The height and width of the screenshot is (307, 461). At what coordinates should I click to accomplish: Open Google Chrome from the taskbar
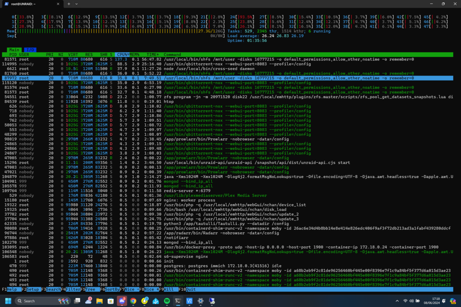tap(133, 301)
